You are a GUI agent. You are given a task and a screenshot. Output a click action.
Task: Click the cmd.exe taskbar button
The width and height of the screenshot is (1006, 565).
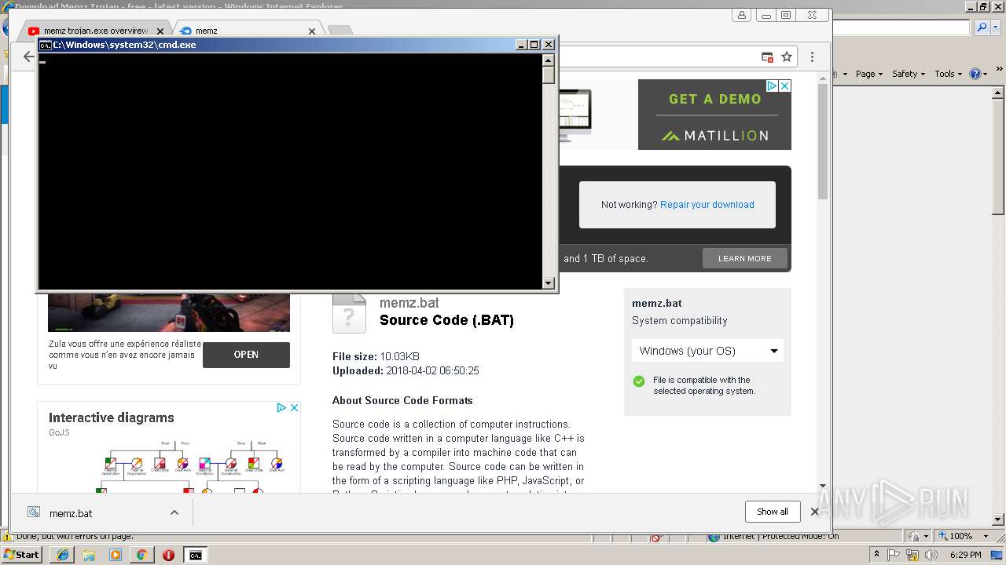(x=196, y=555)
